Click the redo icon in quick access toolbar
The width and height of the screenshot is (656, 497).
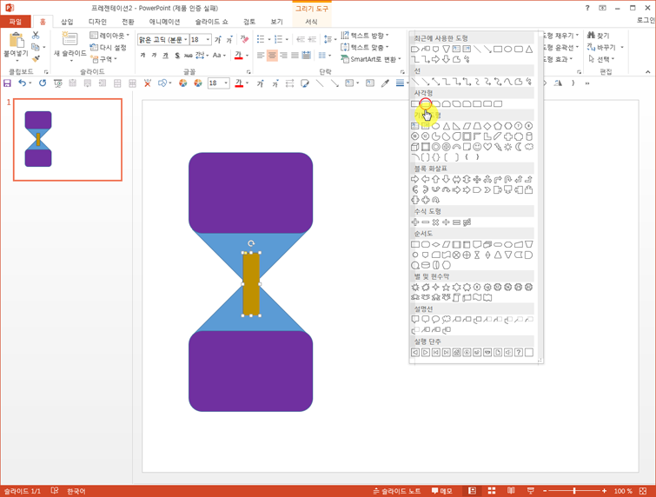43,83
